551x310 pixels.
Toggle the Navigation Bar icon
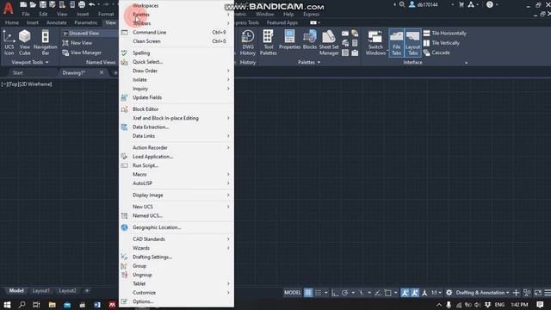point(46,42)
